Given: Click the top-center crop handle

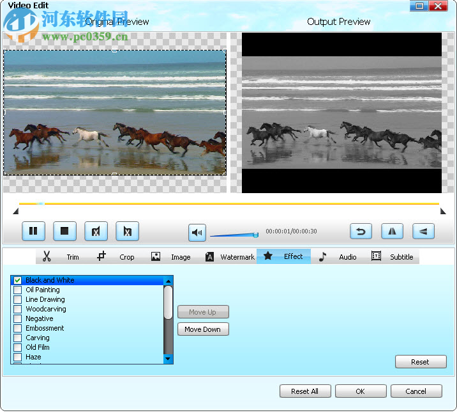Looking at the screenshot, I should (114, 51).
